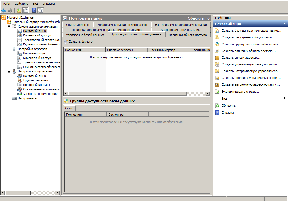Collapse the Настройка получателей node

coord(9,71)
